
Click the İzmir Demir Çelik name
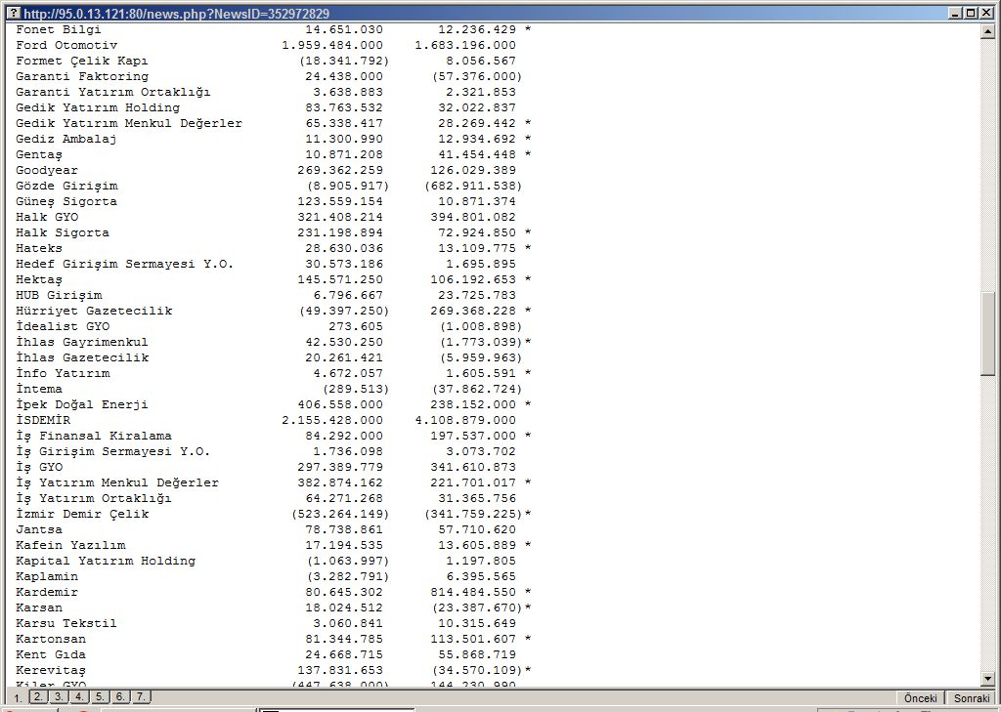click(82, 514)
